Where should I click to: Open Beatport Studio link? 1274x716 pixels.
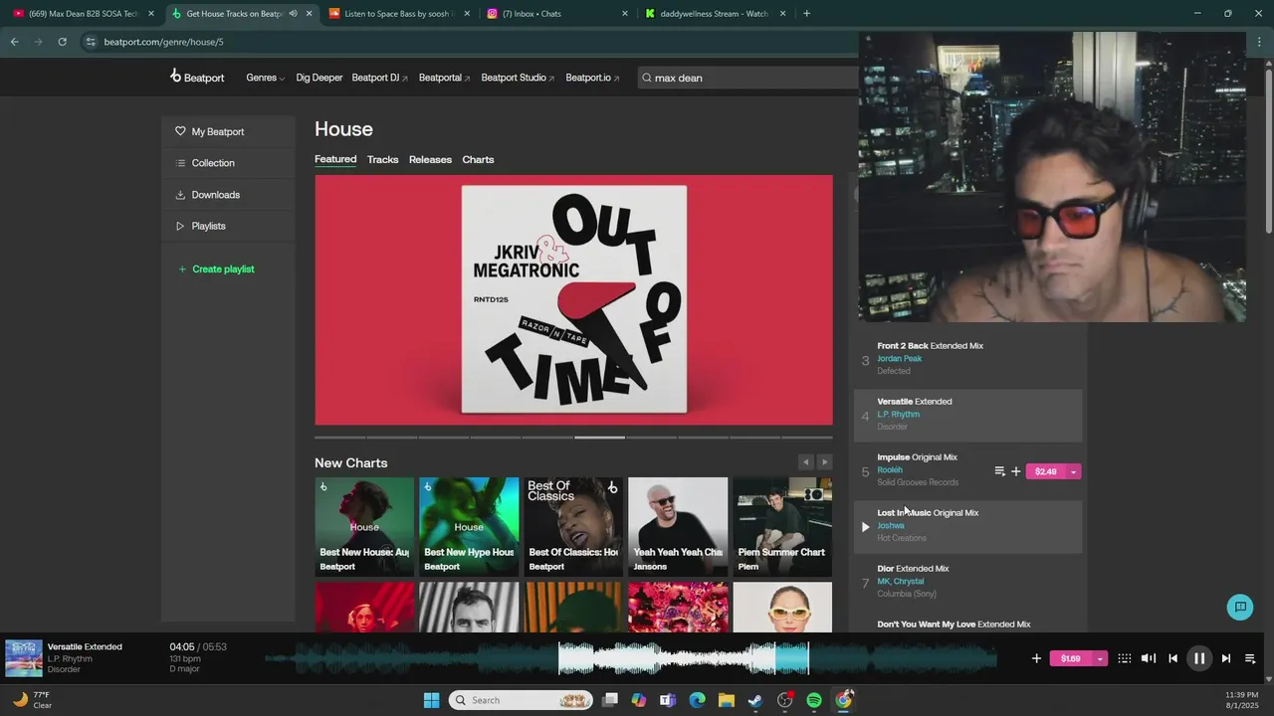(518, 78)
